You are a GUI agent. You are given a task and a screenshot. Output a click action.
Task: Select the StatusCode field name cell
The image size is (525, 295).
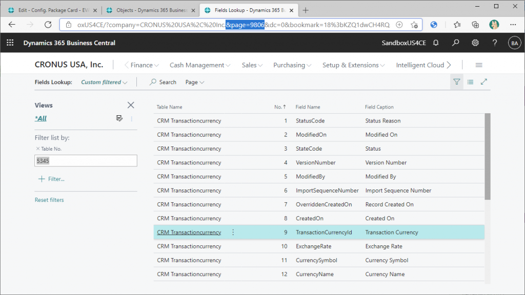tap(310, 121)
